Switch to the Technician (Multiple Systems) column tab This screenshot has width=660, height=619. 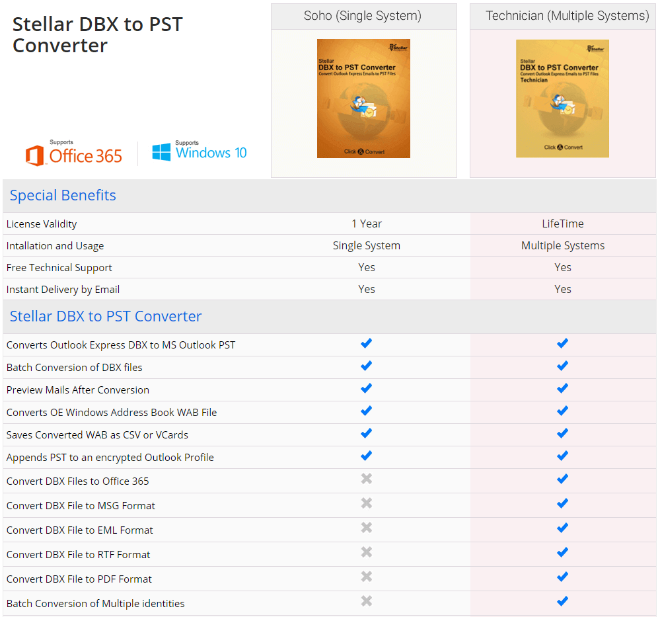coord(562,16)
